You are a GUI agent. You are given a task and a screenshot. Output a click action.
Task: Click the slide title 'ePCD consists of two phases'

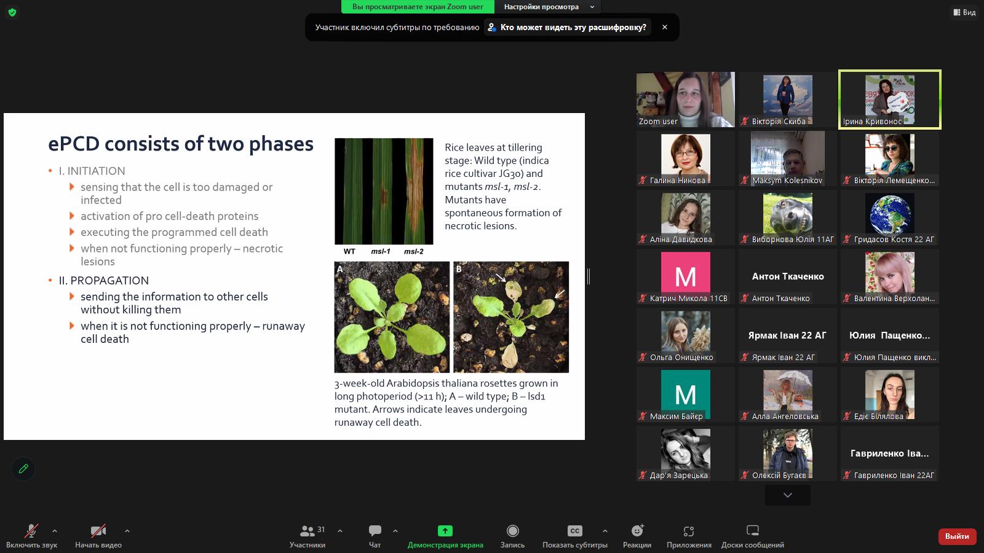click(181, 144)
